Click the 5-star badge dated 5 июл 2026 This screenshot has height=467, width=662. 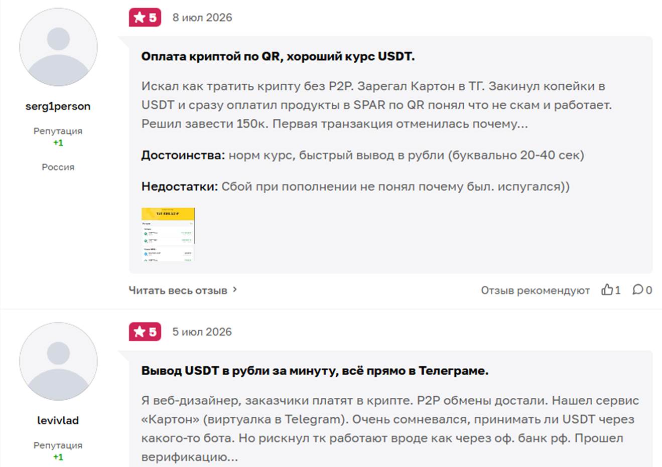point(145,332)
